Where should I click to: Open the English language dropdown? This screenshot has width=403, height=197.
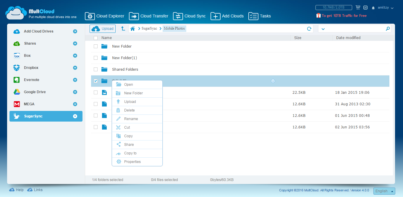point(384,191)
